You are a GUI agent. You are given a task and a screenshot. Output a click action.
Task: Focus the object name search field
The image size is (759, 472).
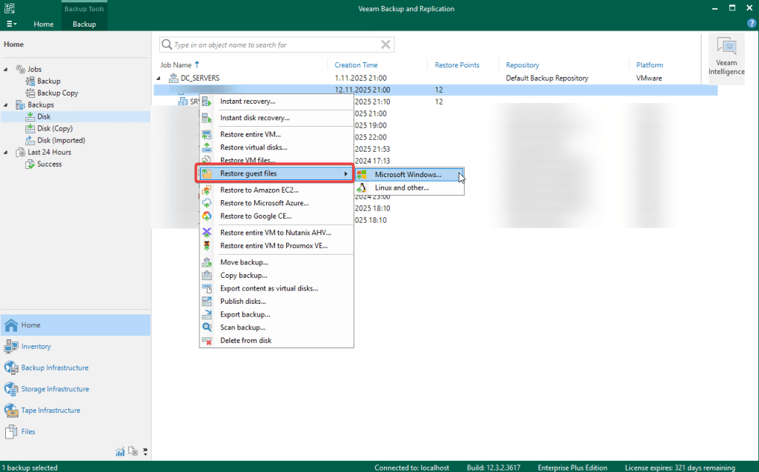point(276,45)
